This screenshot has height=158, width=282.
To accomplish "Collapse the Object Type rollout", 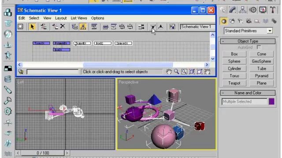I will [248, 41].
